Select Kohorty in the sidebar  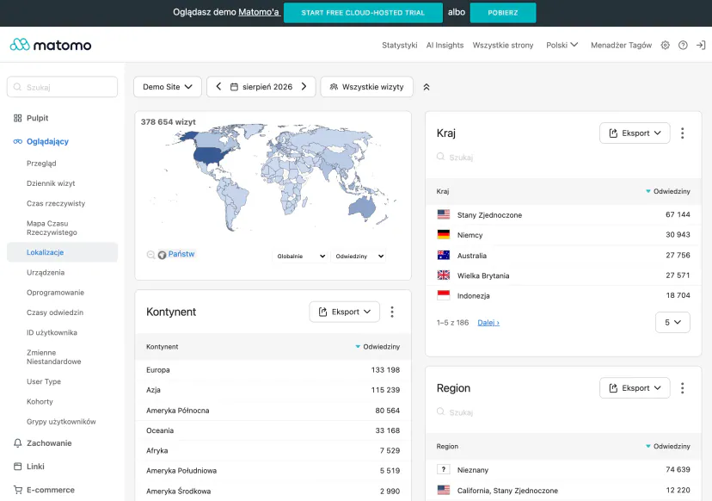tap(40, 401)
